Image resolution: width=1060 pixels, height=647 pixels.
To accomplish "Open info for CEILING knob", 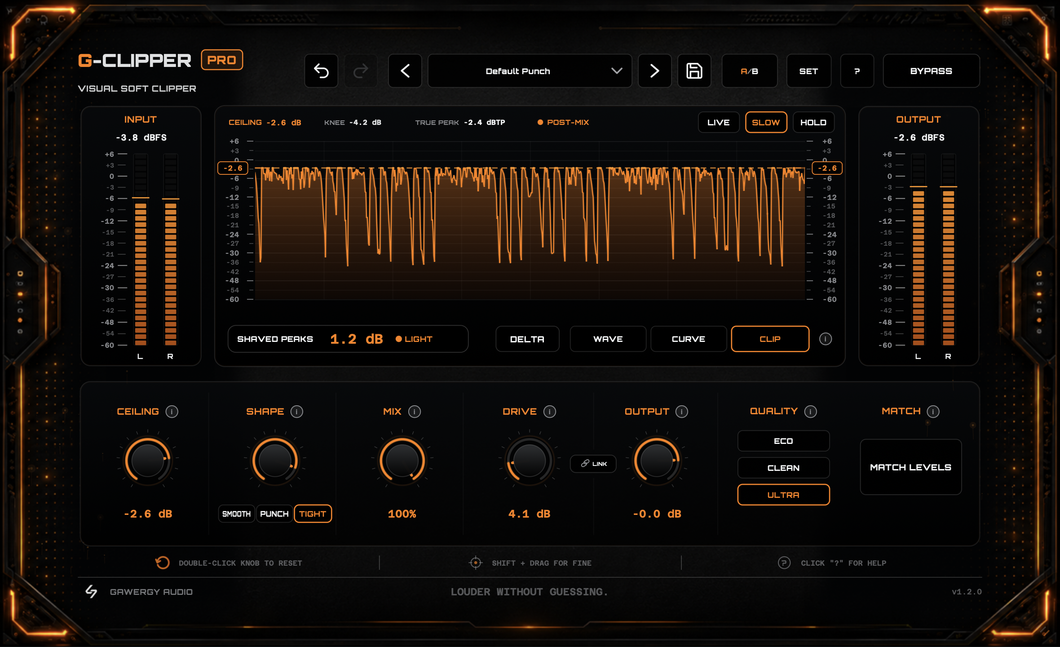I will pyautogui.click(x=172, y=412).
